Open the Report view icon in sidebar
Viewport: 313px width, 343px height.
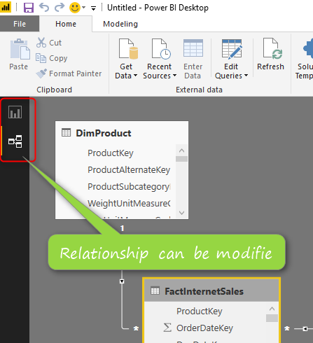[15, 112]
